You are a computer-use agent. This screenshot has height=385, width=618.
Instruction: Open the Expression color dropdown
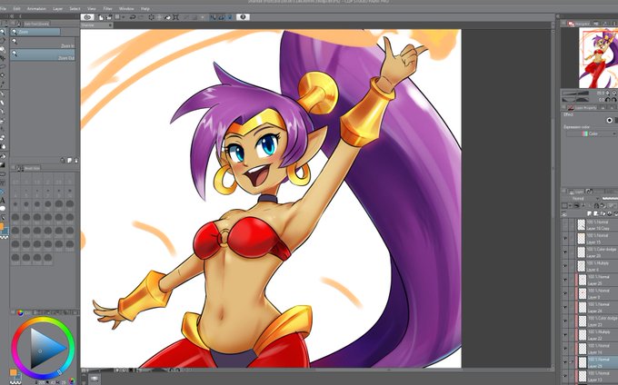(592, 133)
